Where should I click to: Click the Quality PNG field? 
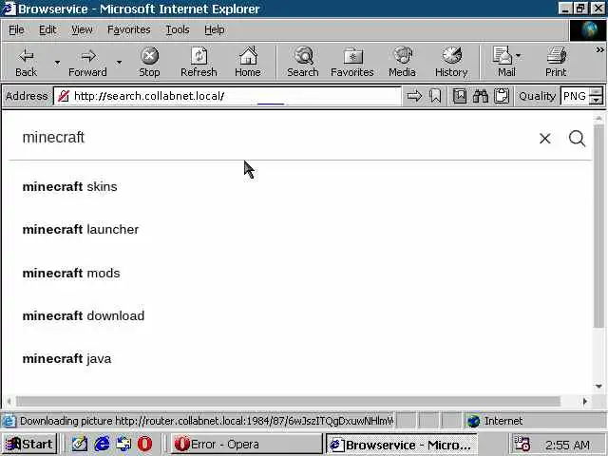(x=575, y=96)
